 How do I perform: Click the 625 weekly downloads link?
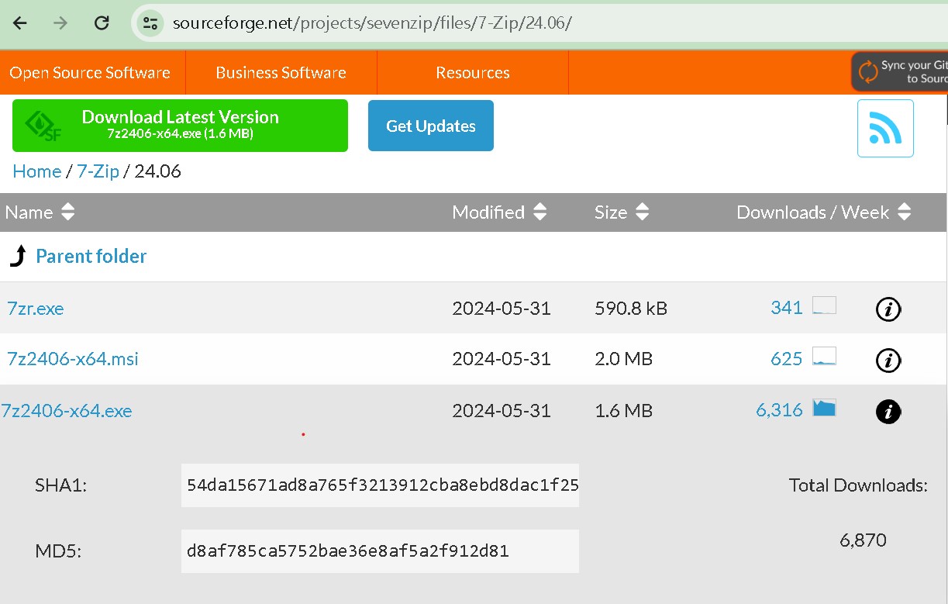click(787, 358)
